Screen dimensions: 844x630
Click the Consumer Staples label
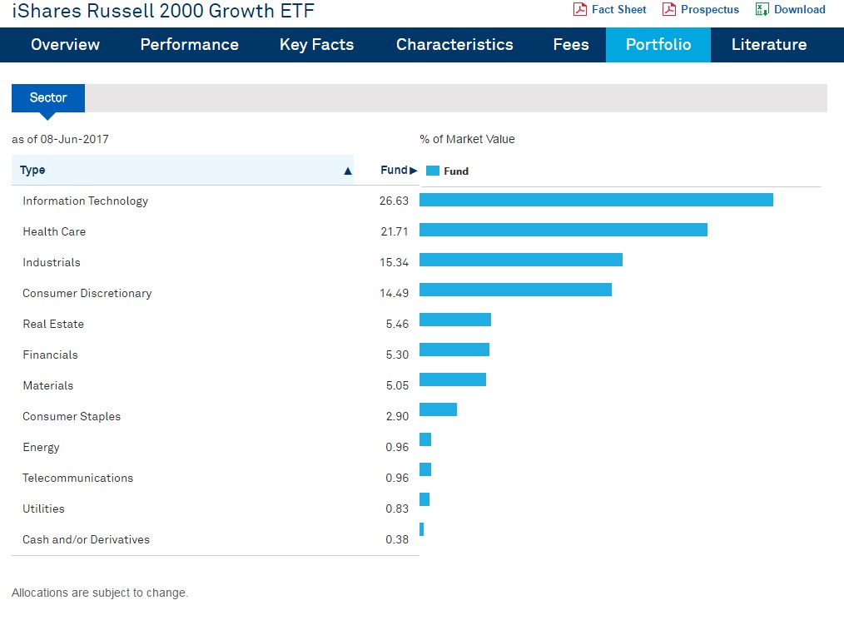coord(72,416)
